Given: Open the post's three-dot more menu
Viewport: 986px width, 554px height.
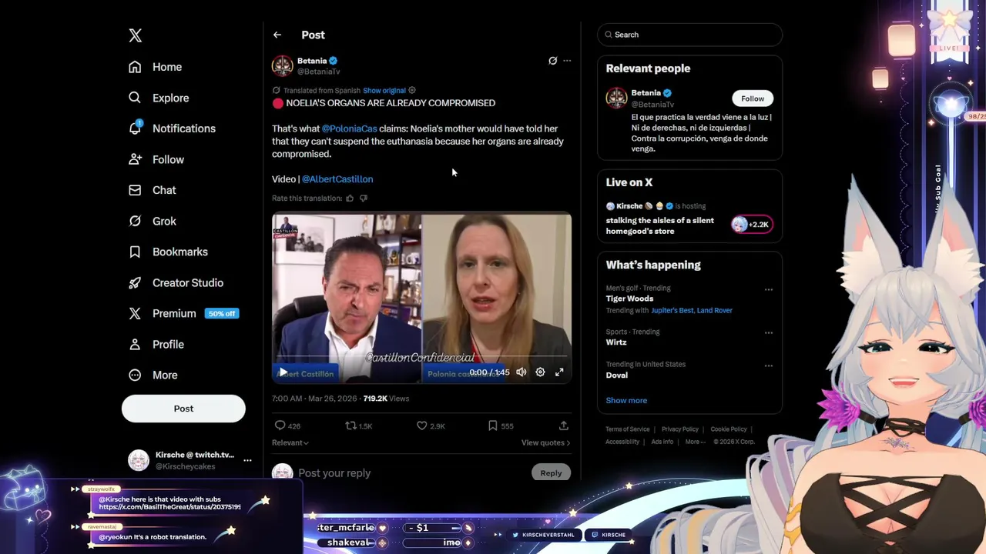Looking at the screenshot, I should [x=567, y=61].
